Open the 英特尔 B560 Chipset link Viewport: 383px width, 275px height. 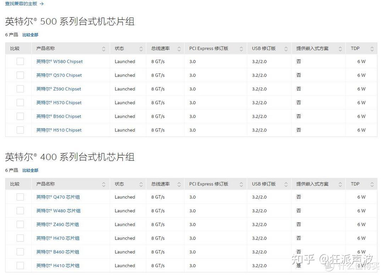pyautogui.click(x=59, y=116)
